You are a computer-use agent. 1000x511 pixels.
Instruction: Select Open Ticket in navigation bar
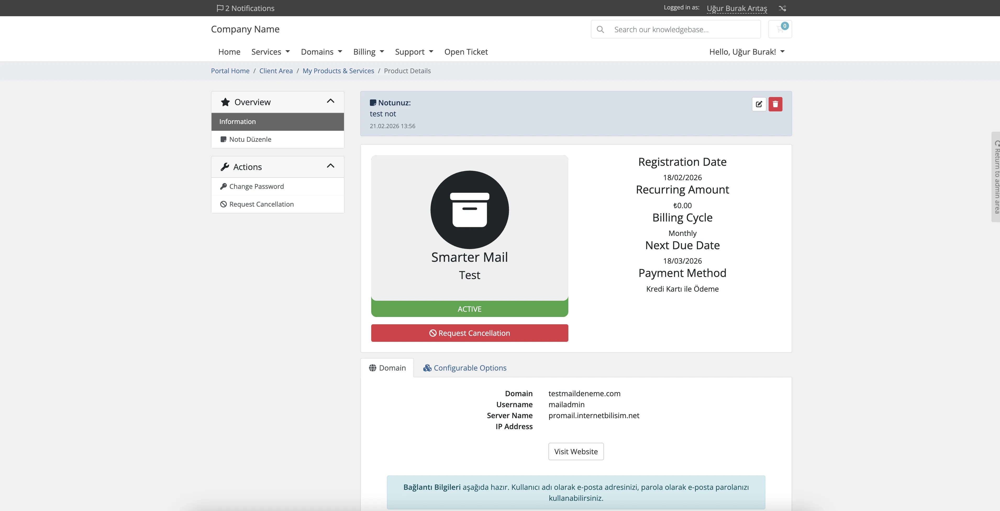pos(466,52)
